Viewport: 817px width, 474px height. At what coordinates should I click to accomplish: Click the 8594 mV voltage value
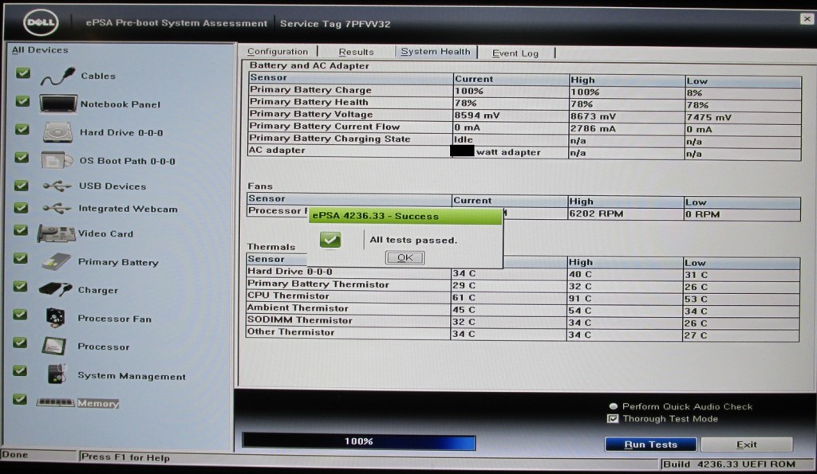coord(477,116)
